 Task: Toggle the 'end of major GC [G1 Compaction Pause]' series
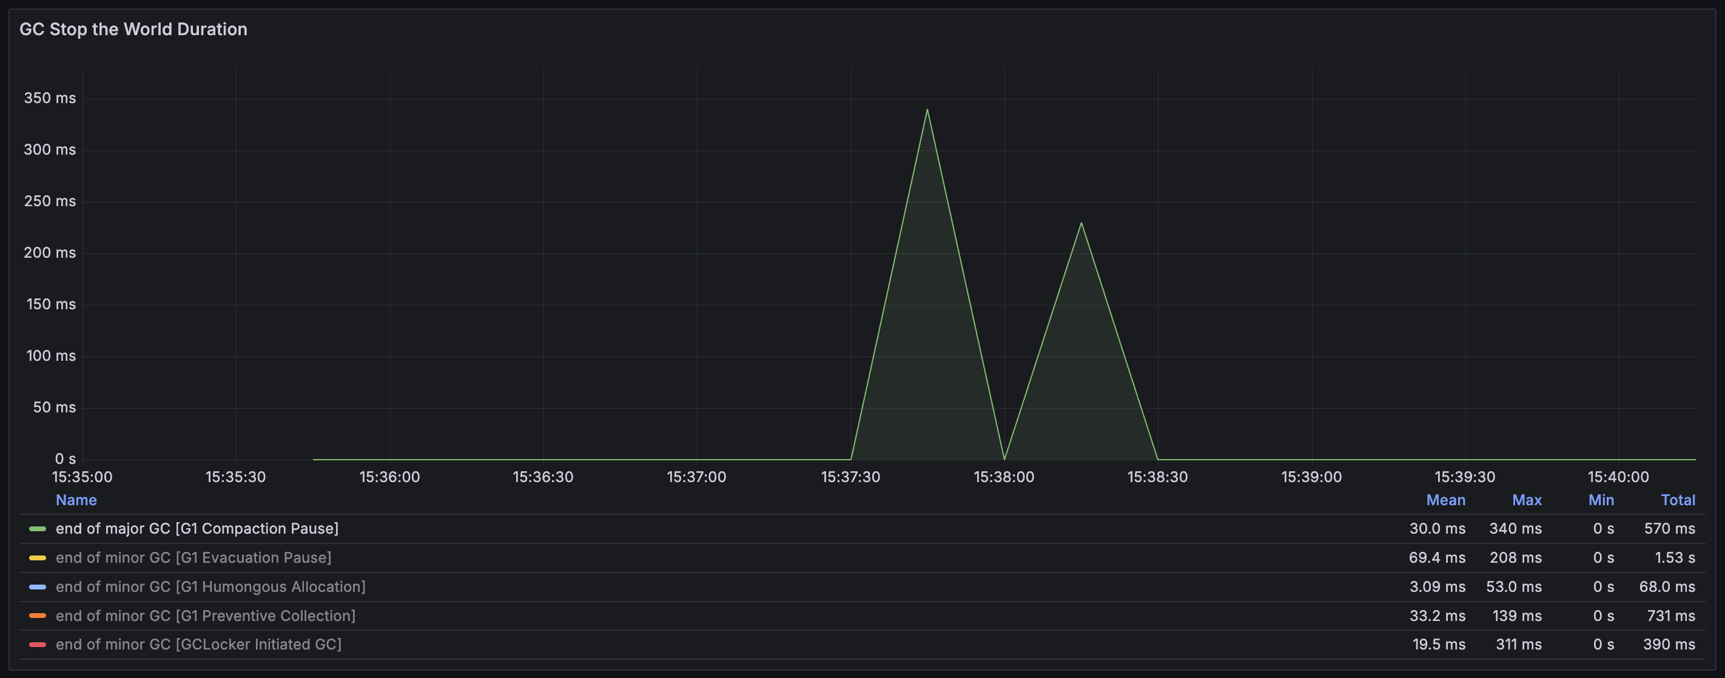coord(197,529)
